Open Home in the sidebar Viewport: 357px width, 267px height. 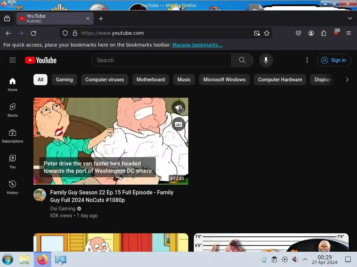(x=13, y=84)
